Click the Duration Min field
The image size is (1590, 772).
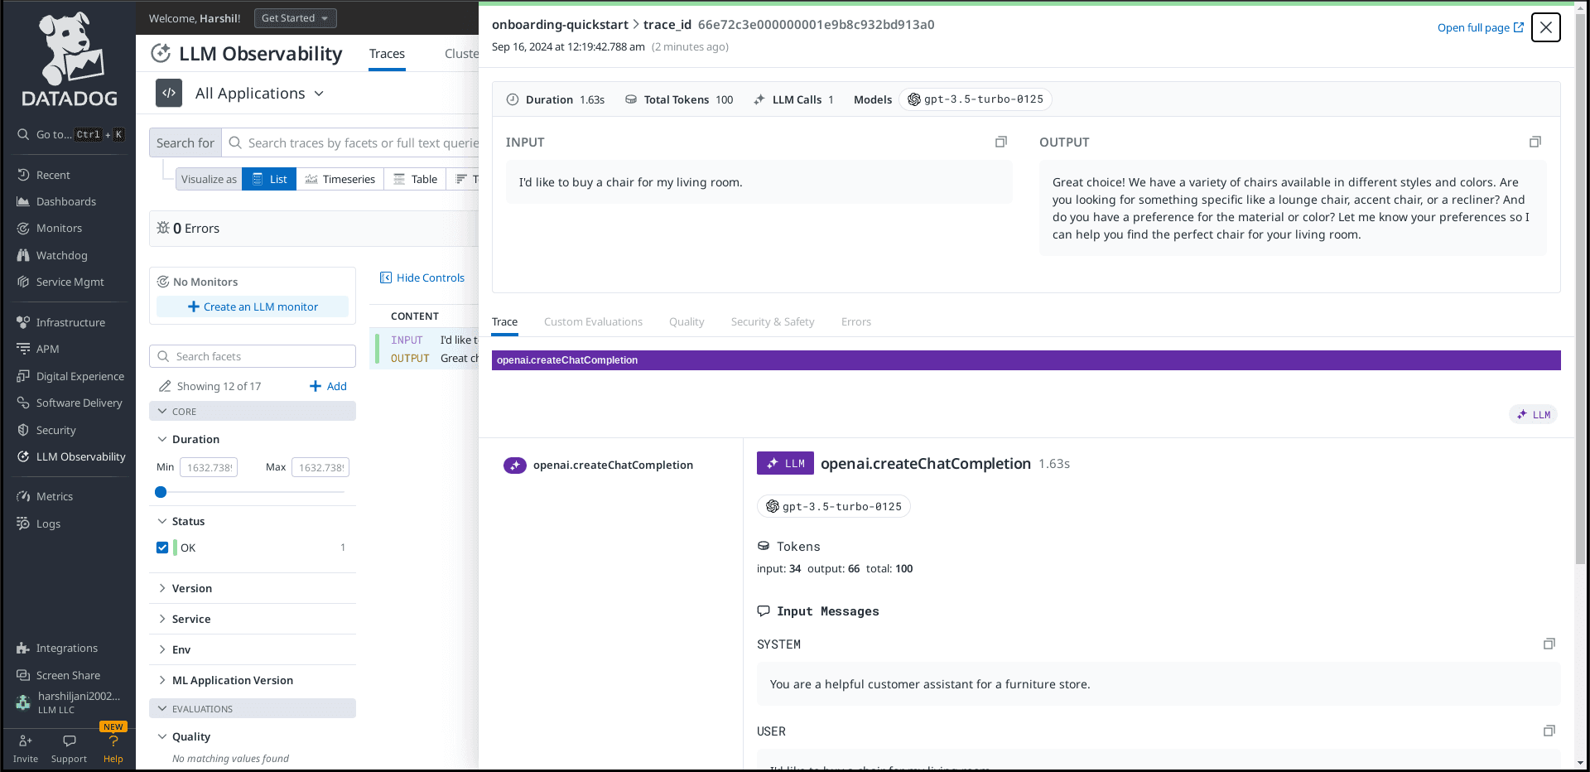(x=209, y=467)
